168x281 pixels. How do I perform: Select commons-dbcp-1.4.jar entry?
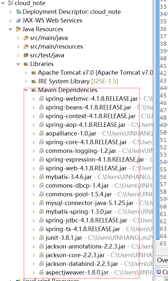[77, 186]
